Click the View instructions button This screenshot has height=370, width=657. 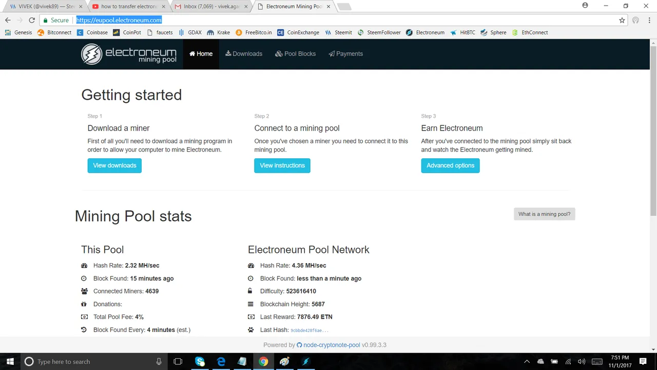pyautogui.click(x=282, y=165)
